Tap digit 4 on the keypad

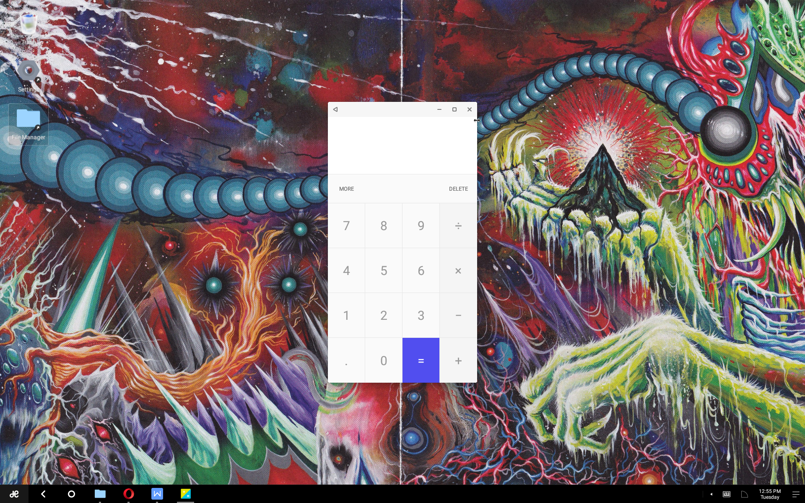click(346, 271)
